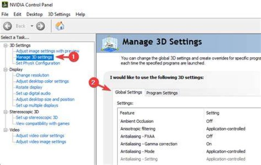Open the Help menu
Image resolution: width=261 pixels, height=165 pixels.
(x=80, y=14)
